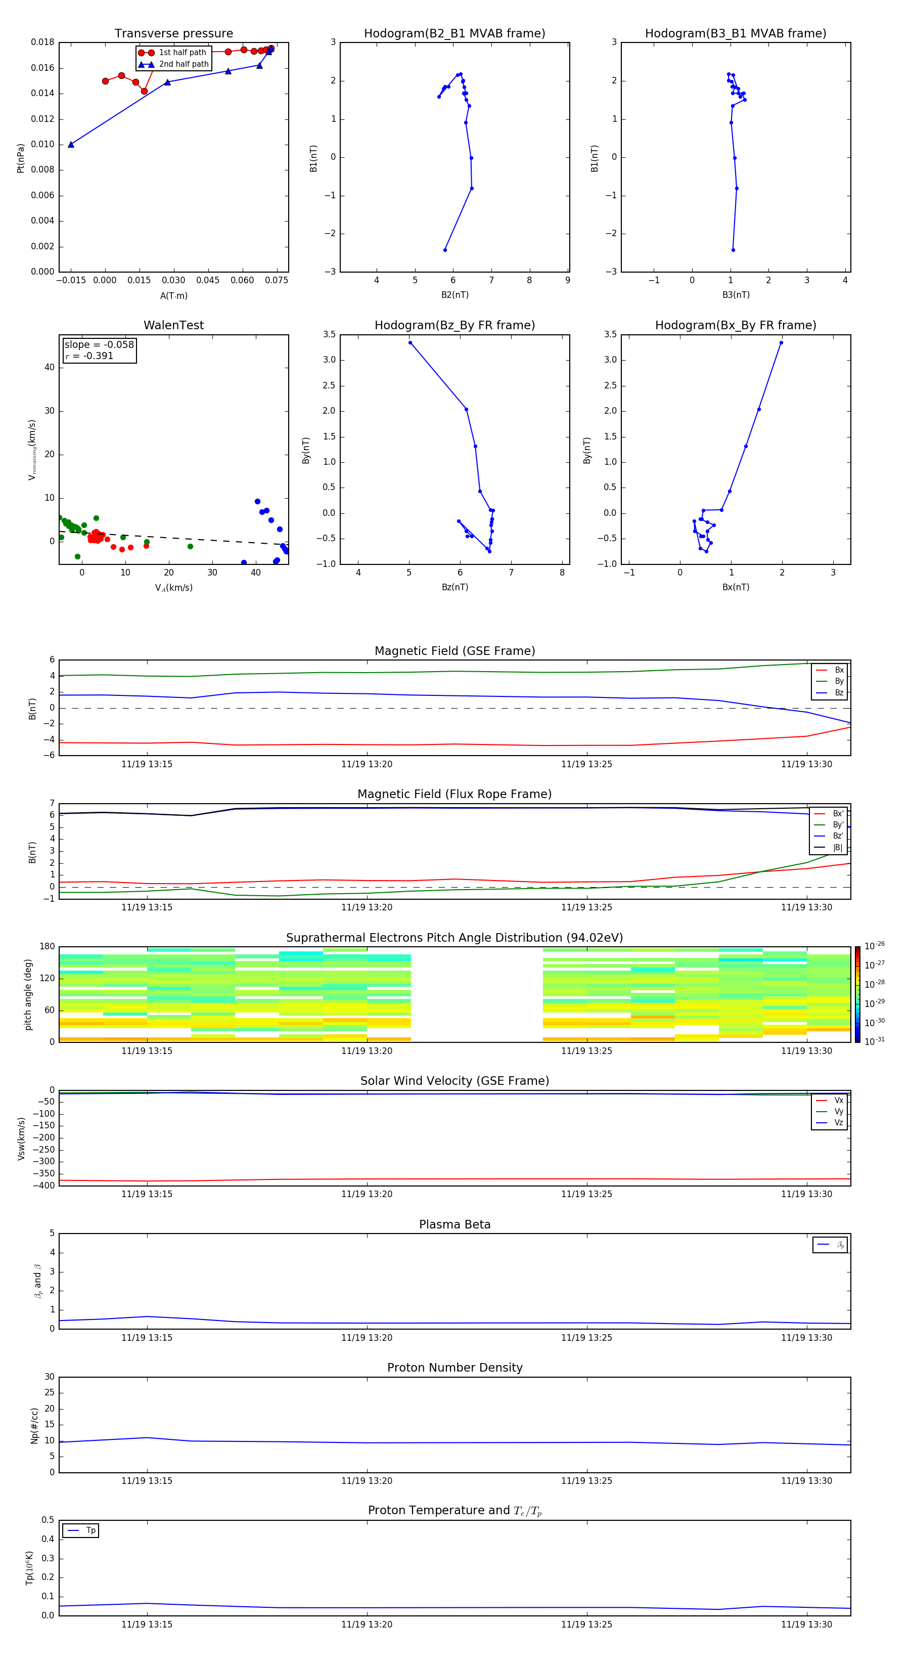The height and width of the screenshot is (1669, 910).
Task: Click the beta-p legend in Plasma Beta plot
Action: (830, 1245)
